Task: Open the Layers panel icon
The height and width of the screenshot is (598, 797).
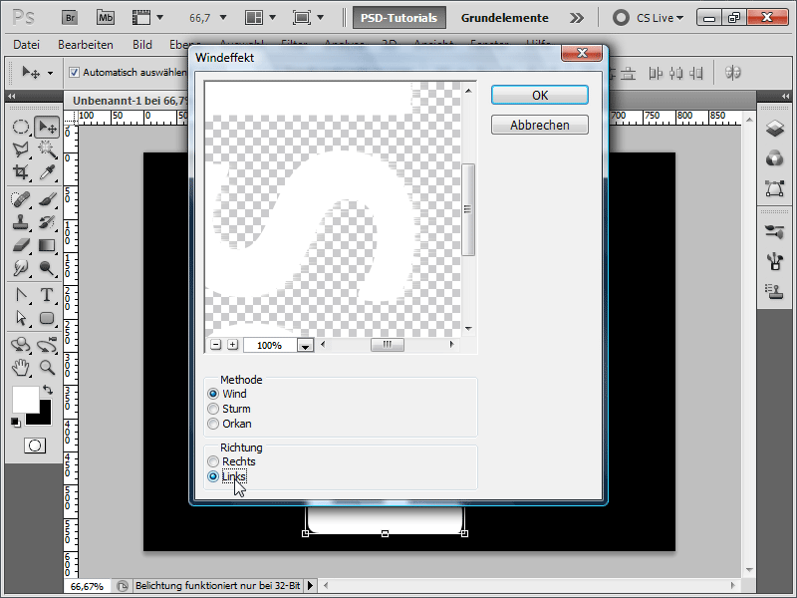Action: pos(775,128)
